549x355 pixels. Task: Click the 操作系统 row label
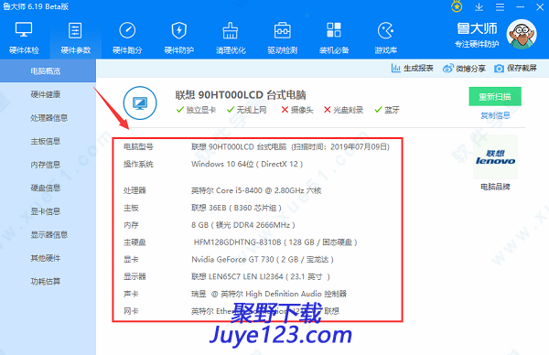[x=138, y=164]
